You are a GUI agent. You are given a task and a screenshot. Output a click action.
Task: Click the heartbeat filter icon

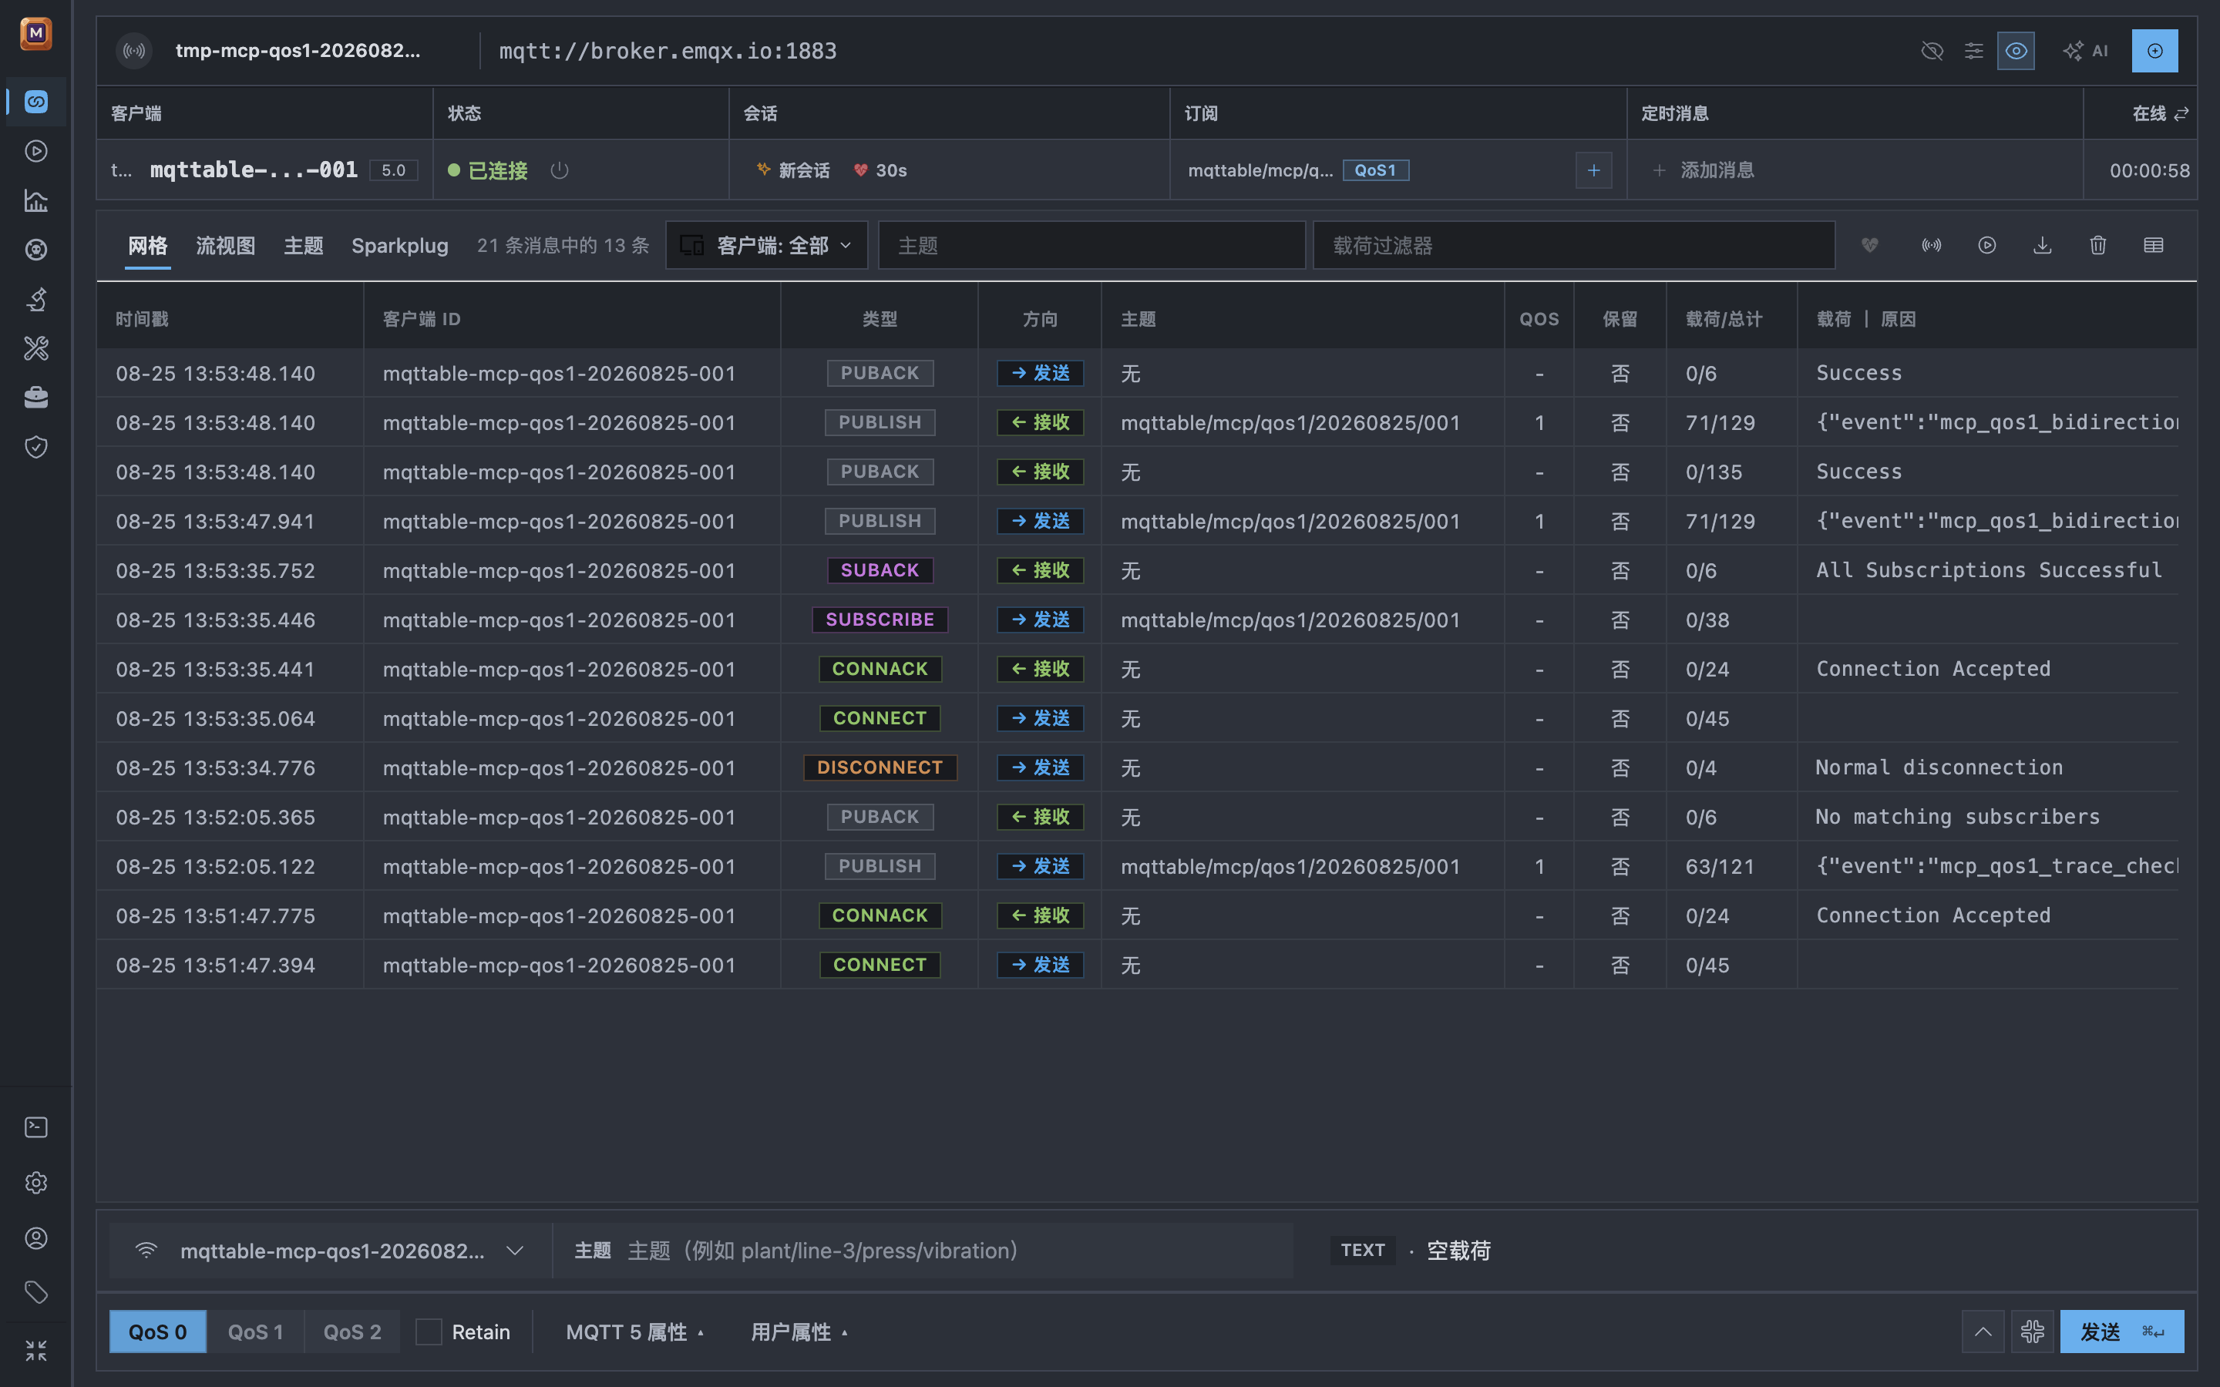point(1869,245)
